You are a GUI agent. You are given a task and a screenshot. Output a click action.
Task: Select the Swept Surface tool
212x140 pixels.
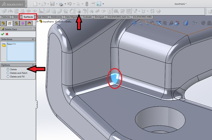16,11
